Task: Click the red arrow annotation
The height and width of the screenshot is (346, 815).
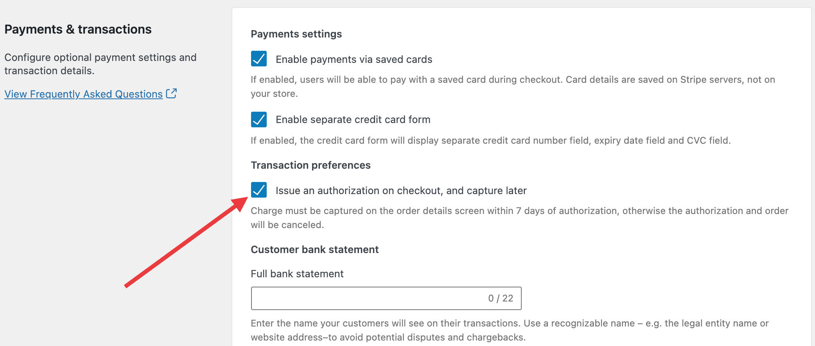Action: (186, 243)
